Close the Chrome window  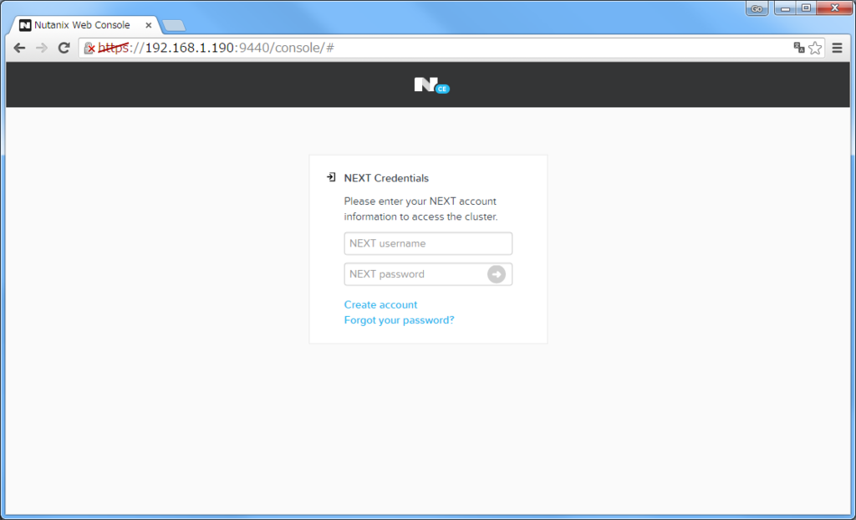click(835, 8)
